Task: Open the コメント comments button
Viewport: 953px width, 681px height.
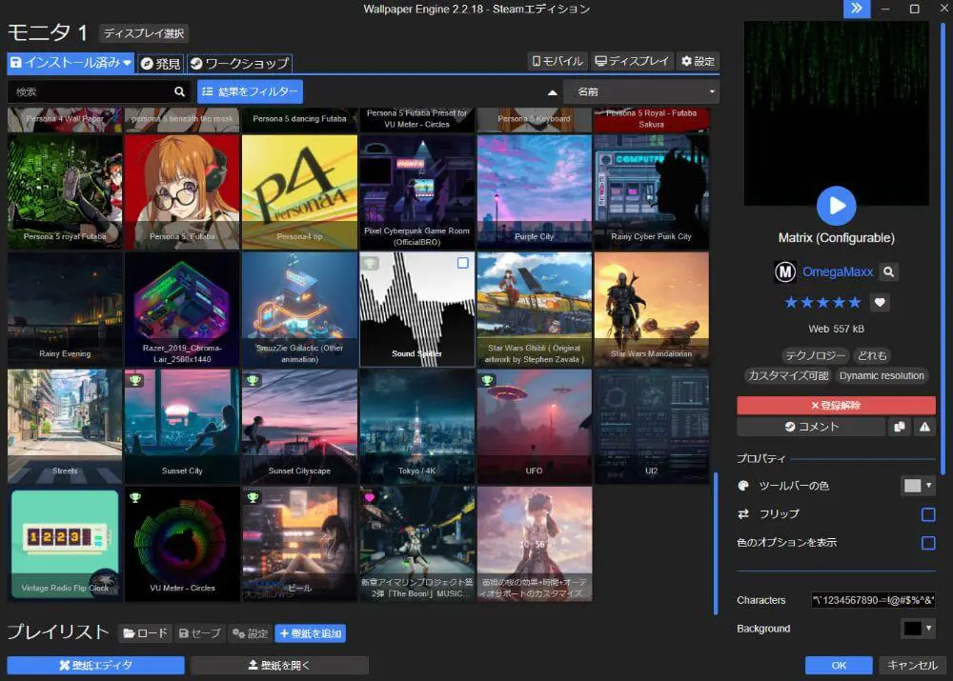Action: 811,427
